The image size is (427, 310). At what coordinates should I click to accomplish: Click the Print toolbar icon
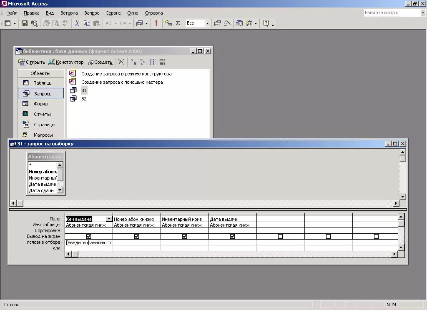(x=46, y=23)
